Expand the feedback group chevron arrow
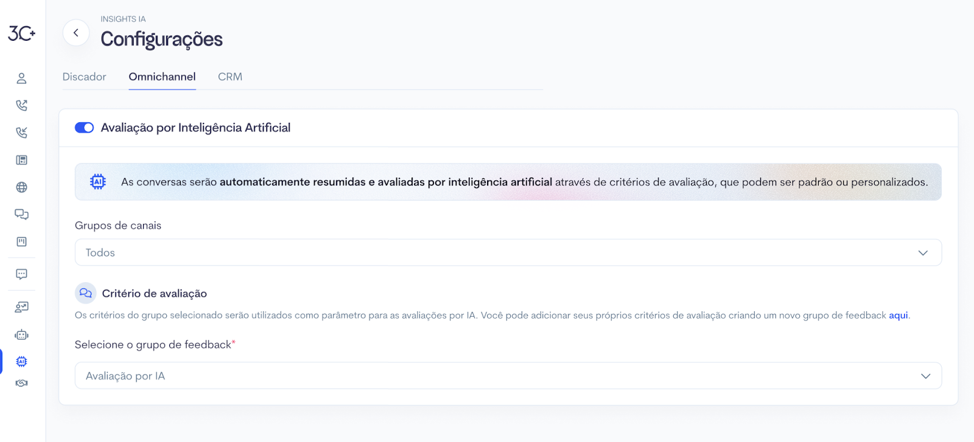Viewport: 974px width, 442px height. tap(925, 376)
